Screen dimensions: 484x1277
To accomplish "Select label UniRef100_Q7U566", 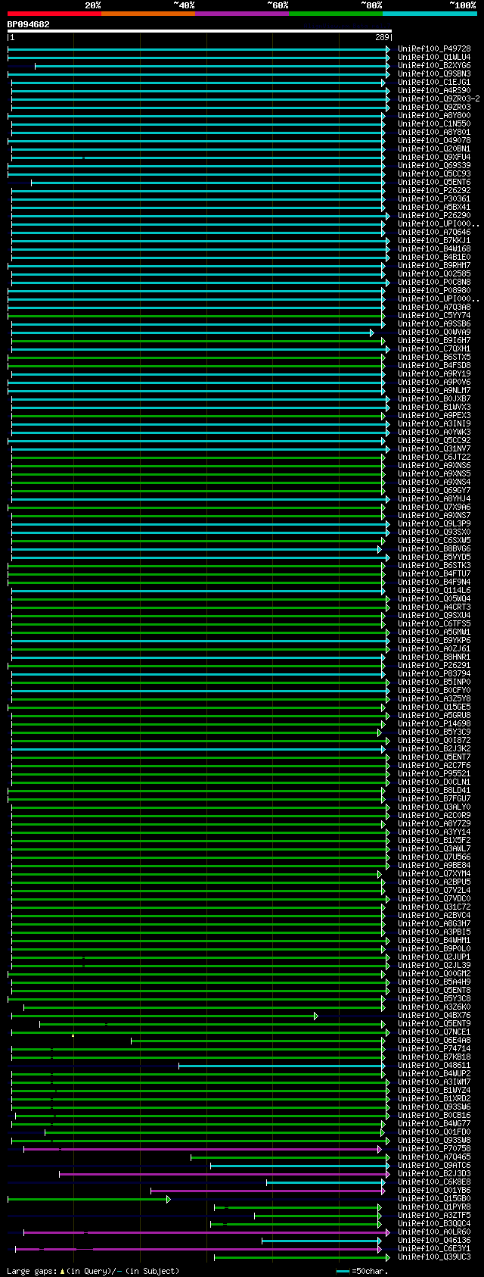I will [x=434, y=857].
